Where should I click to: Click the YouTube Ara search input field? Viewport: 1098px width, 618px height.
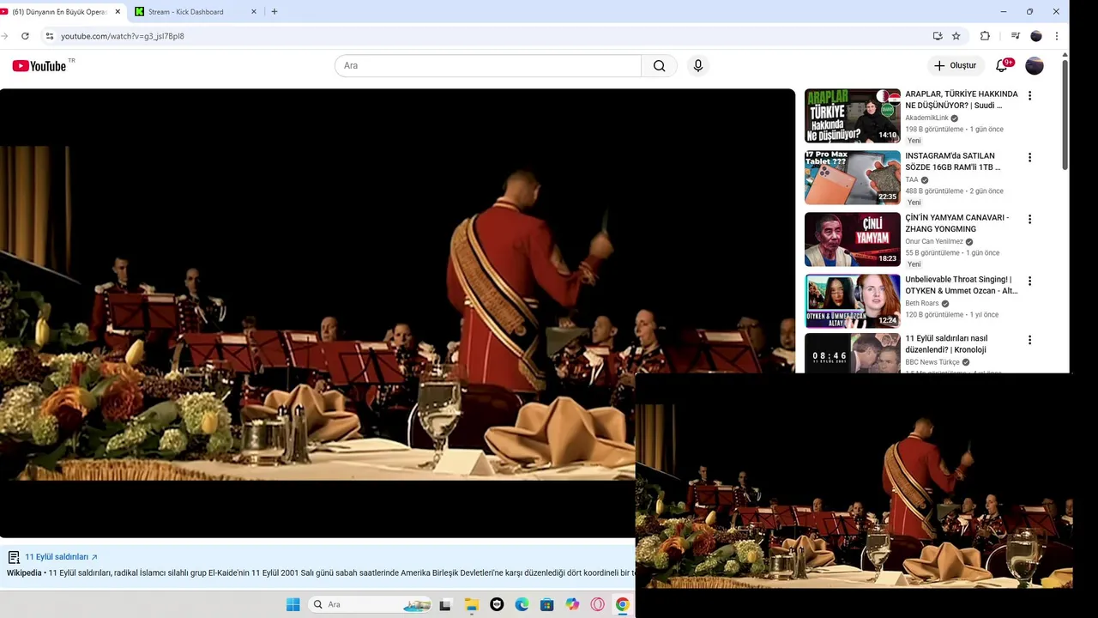pos(488,66)
